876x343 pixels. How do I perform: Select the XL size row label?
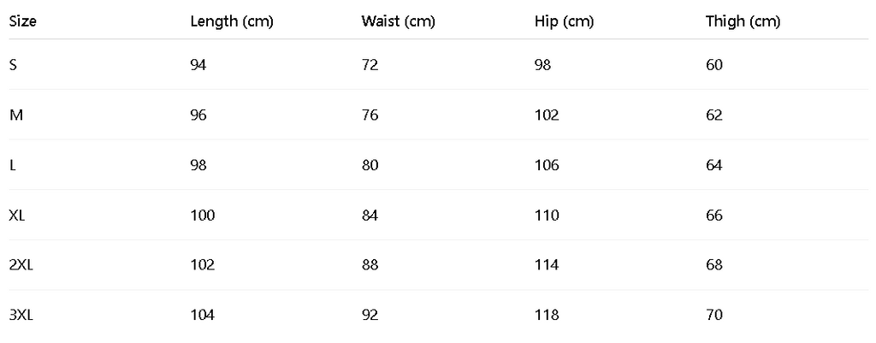coord(17,216)
